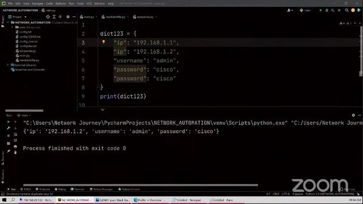Click Expand All icon in Project panel header
Screen dimensions: 363x204
point(54,17)
